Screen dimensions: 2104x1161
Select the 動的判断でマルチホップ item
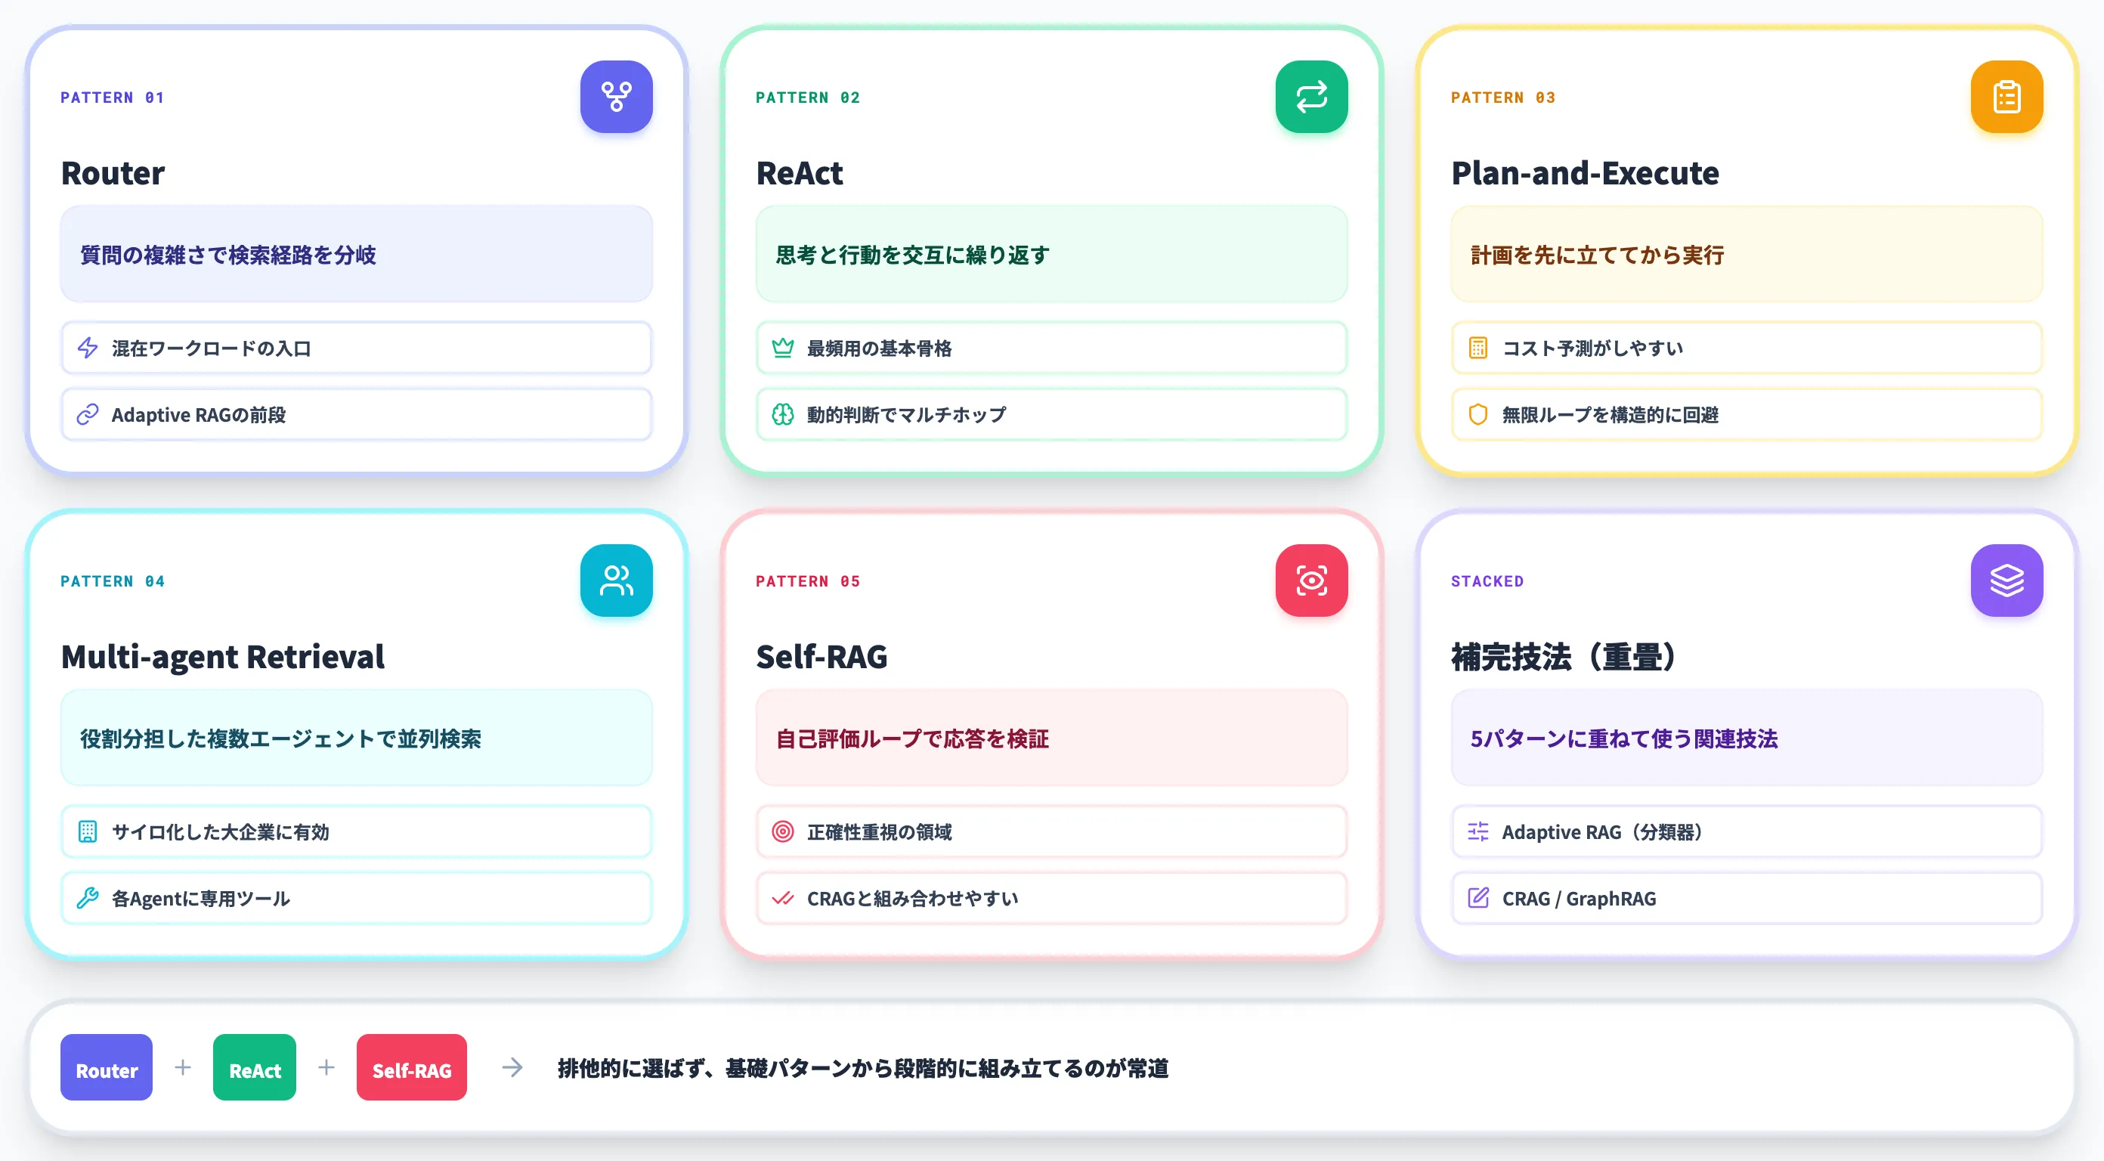[1051, 414]
